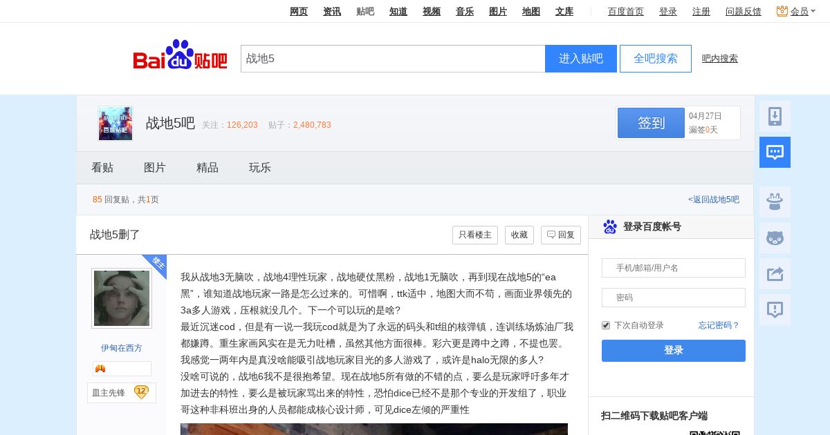This screenshot has width=830, height=435.
Task: Click the chat message sidebar icon
Action: click(775, 153)
